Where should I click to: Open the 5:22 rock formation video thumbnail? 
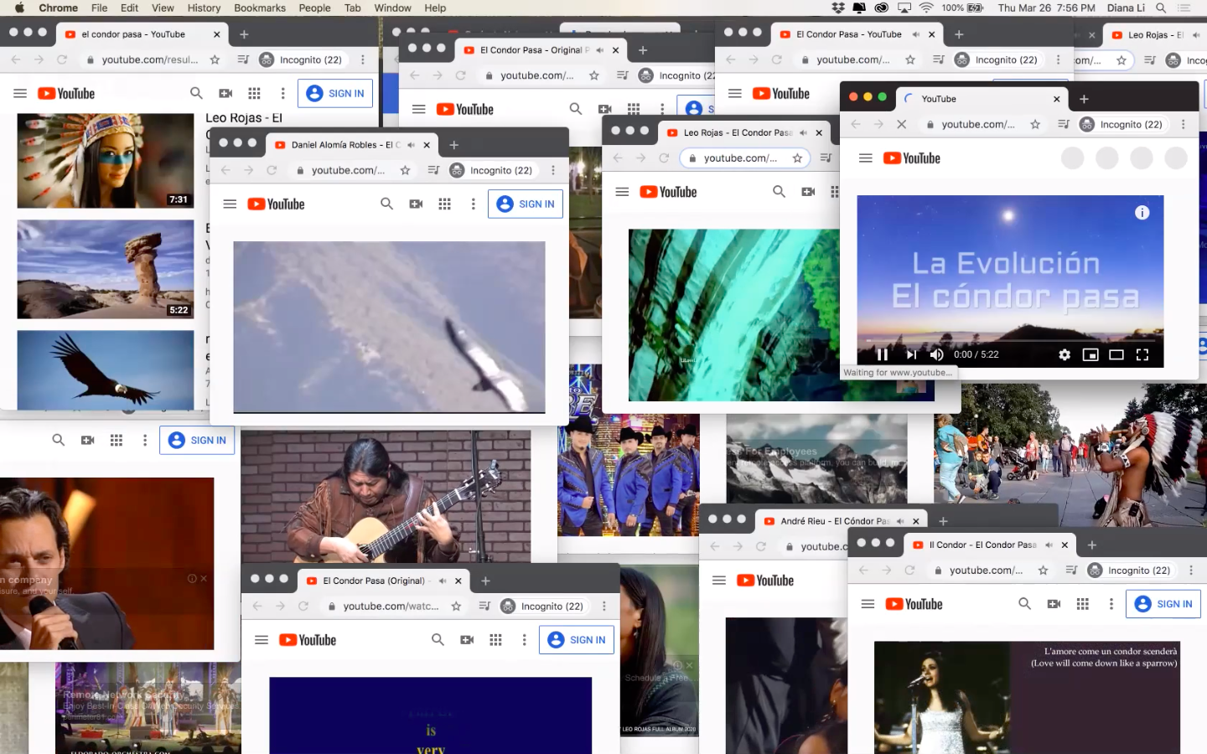coord(106,269)
